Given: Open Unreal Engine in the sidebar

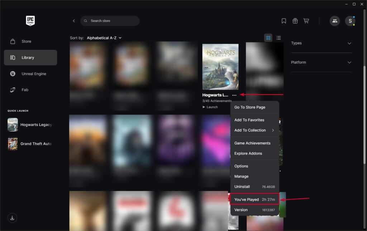Looking at the screenshot, I should point(34,74).
